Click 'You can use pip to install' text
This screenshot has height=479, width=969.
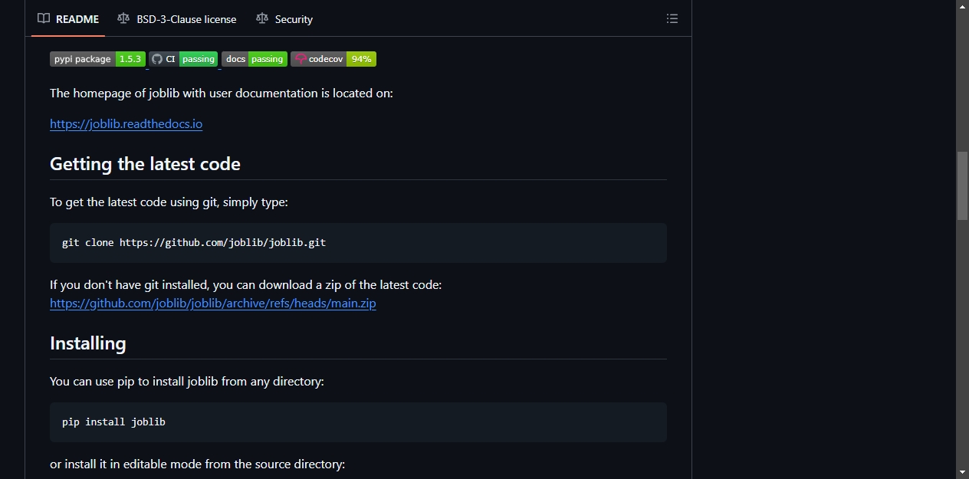[x=187, y=381]
